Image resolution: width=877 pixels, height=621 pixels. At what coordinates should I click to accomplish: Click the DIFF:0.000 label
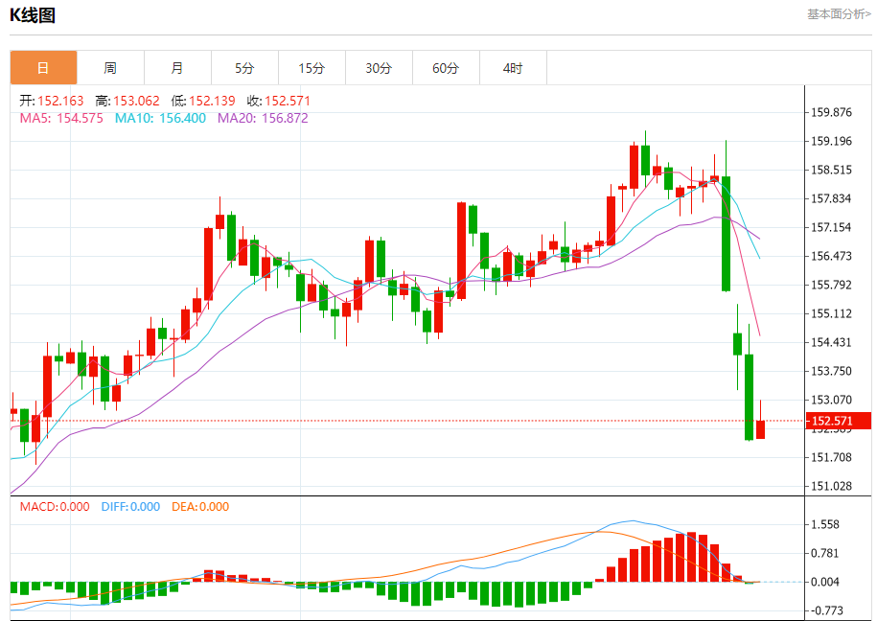click(131, 507)
